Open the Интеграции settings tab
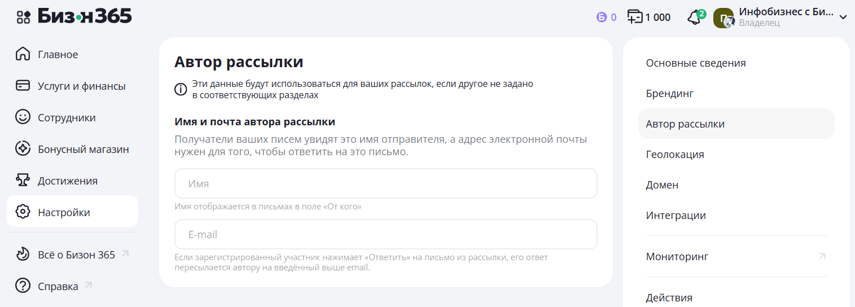 676,215
